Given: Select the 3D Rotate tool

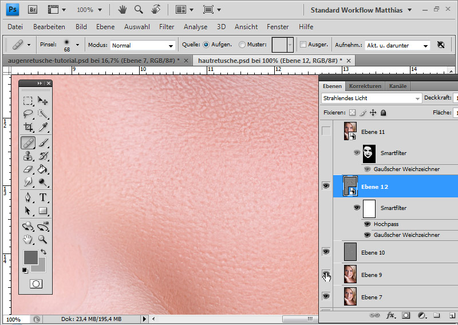Looking at the screenshot, I should (28, 226).
